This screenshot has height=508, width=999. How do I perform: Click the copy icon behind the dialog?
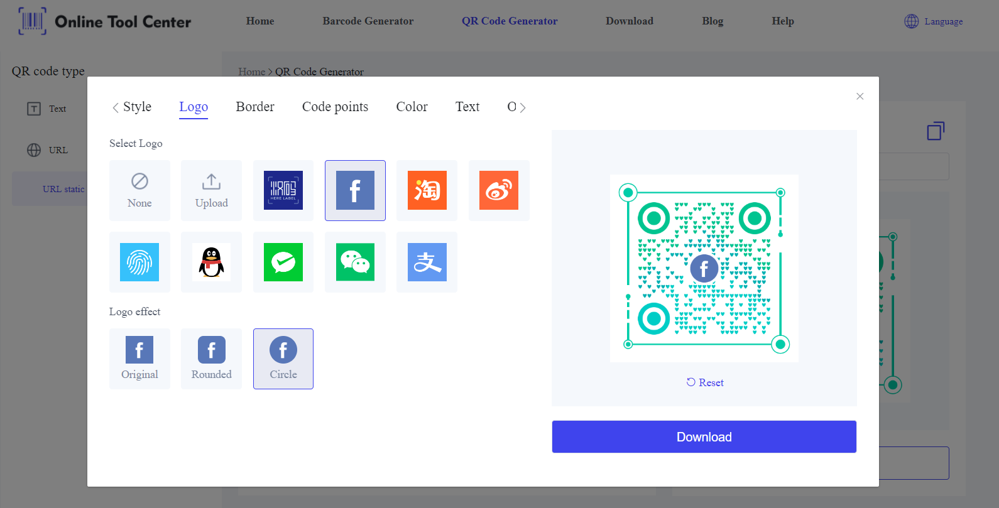tap(936, 131)
